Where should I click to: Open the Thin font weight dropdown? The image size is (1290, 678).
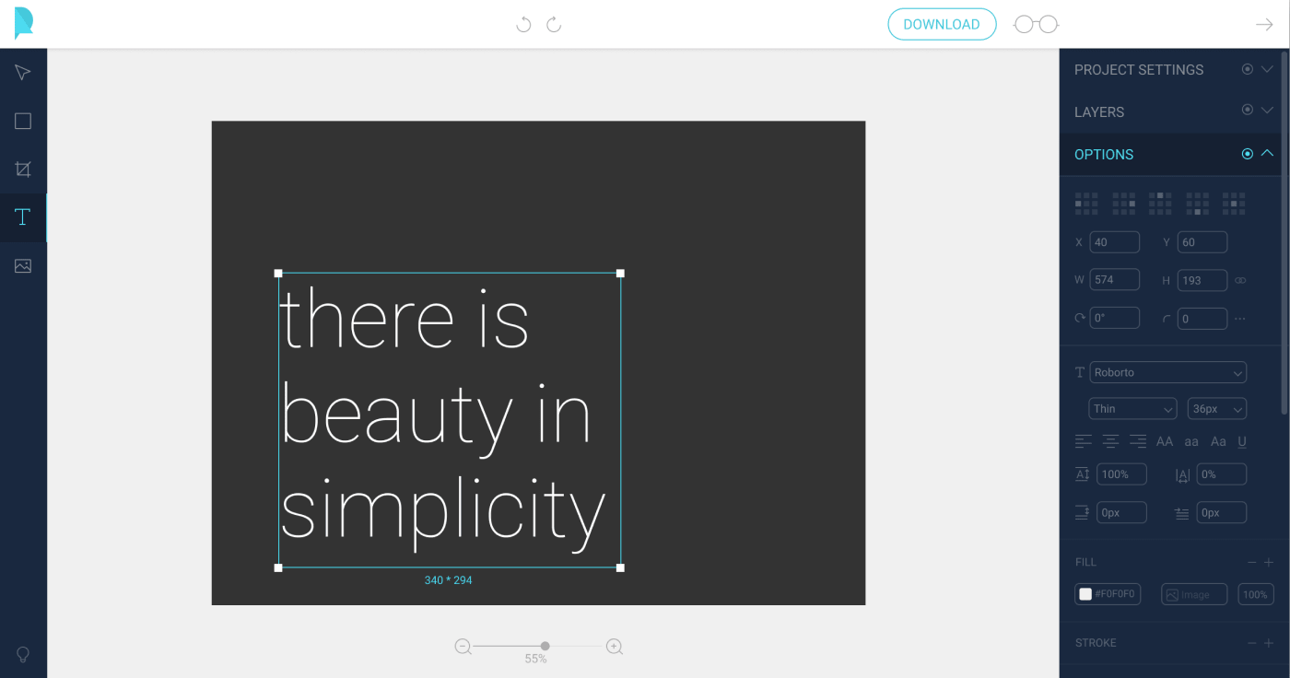pyautogui.click(x=1132, y=409)
